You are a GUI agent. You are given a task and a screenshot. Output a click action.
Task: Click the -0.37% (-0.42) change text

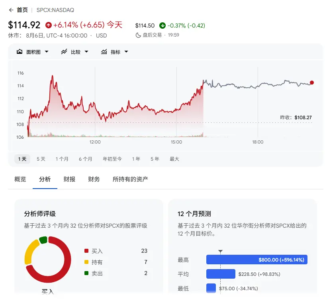[186, 26]
